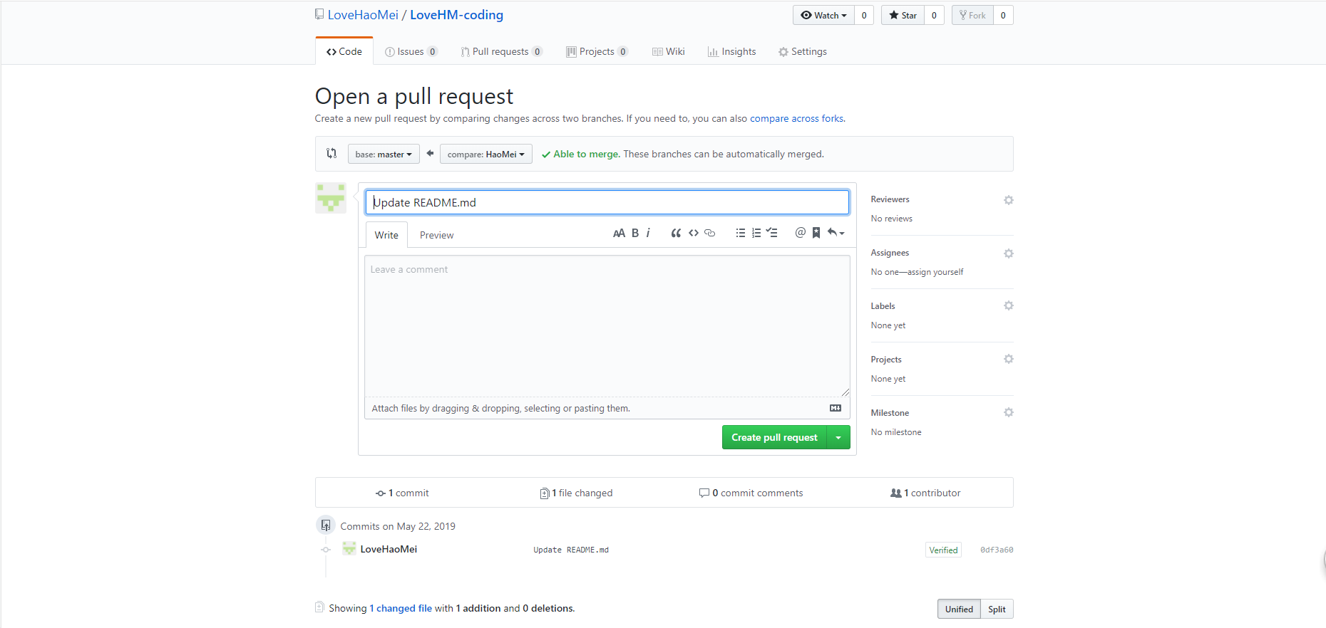Open the Projects tab

[x=597, y=51]
